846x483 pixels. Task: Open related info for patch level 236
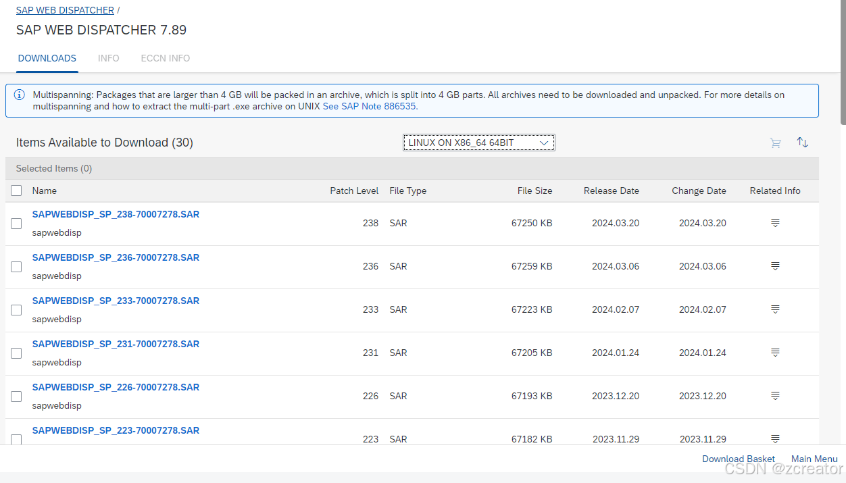(775, 266)
